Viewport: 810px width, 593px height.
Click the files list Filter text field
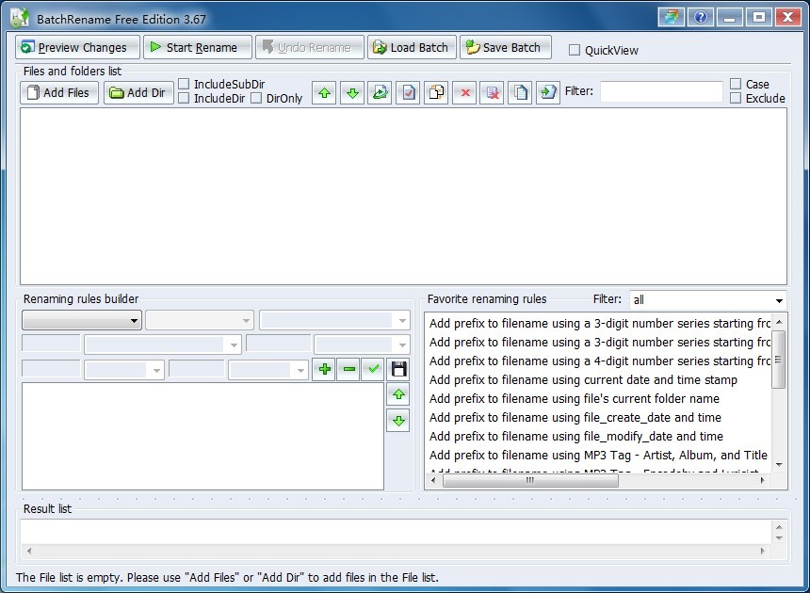click(x=661, y=91)
